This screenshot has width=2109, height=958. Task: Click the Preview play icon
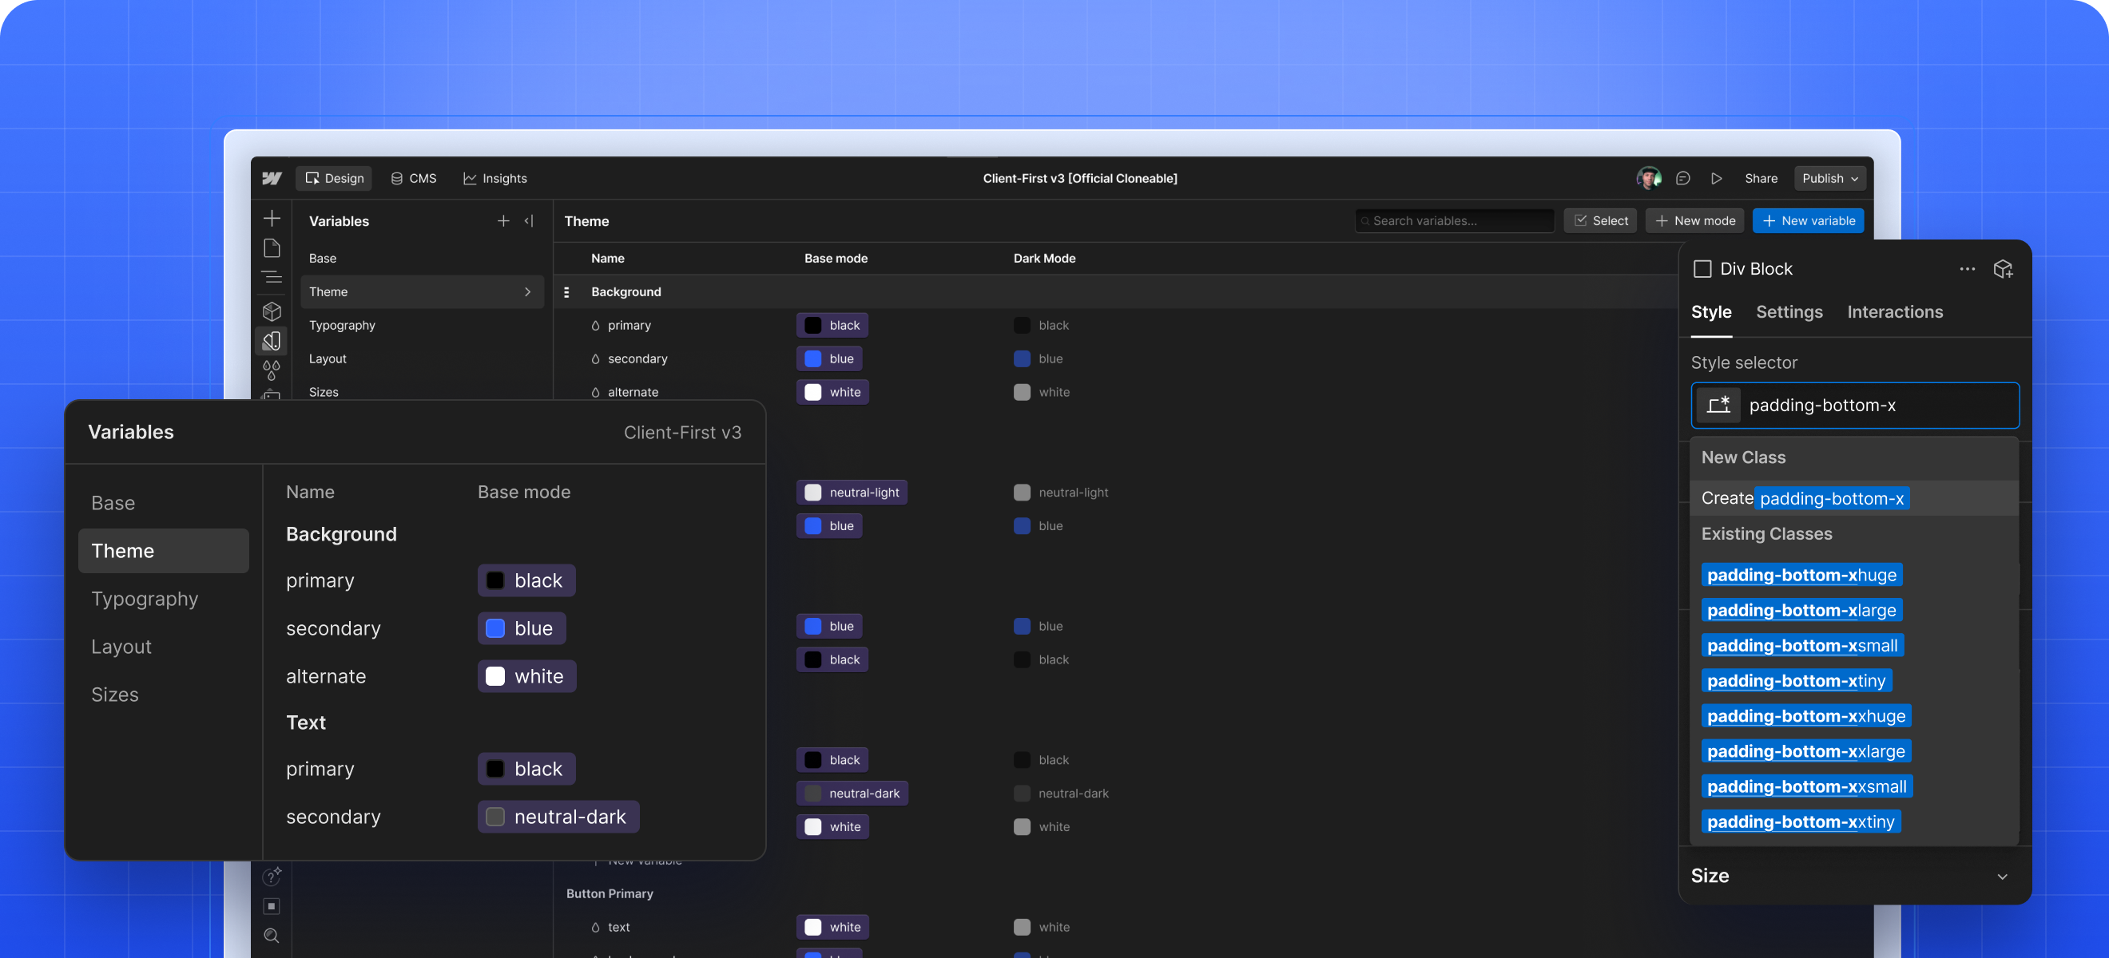click(1717, 178)
